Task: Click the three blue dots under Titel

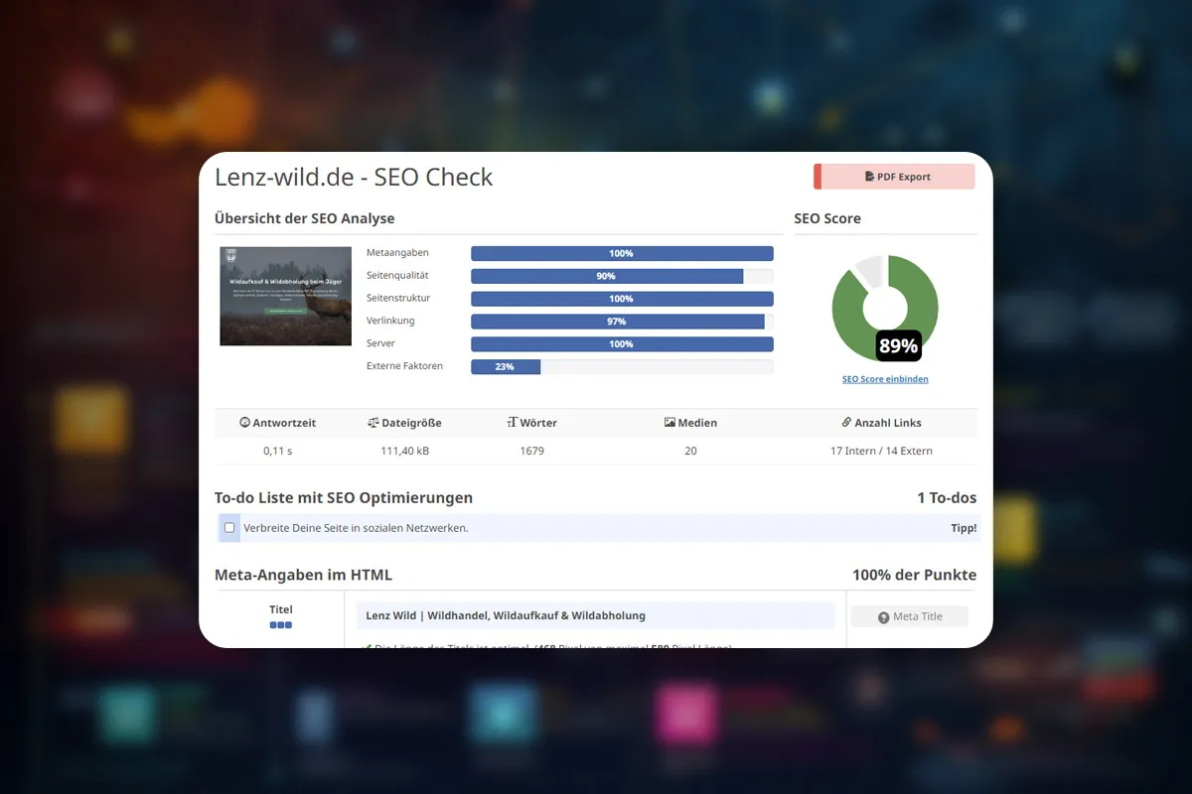Action: [280, 625]
